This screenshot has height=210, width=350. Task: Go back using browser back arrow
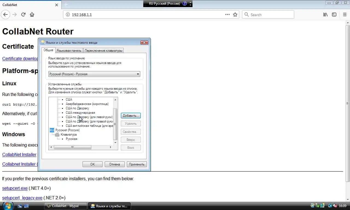point(5,14)
